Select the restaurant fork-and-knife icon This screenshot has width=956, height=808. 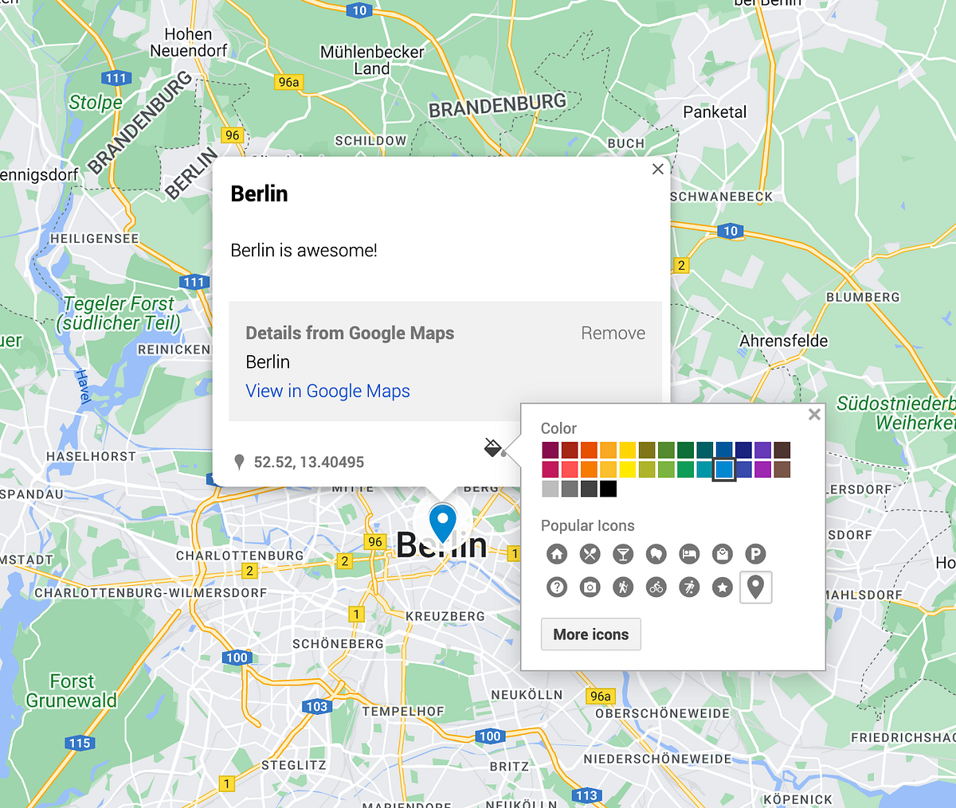coord(590,554)
